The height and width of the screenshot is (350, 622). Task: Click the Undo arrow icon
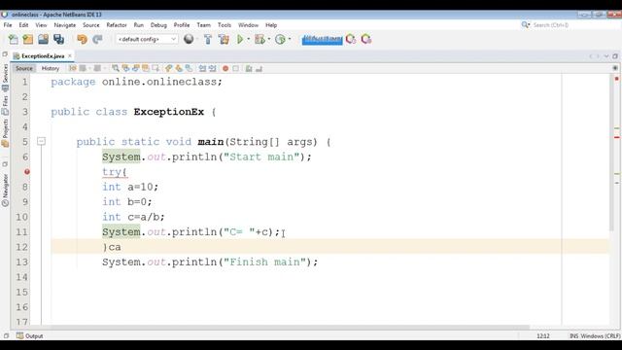82,39
